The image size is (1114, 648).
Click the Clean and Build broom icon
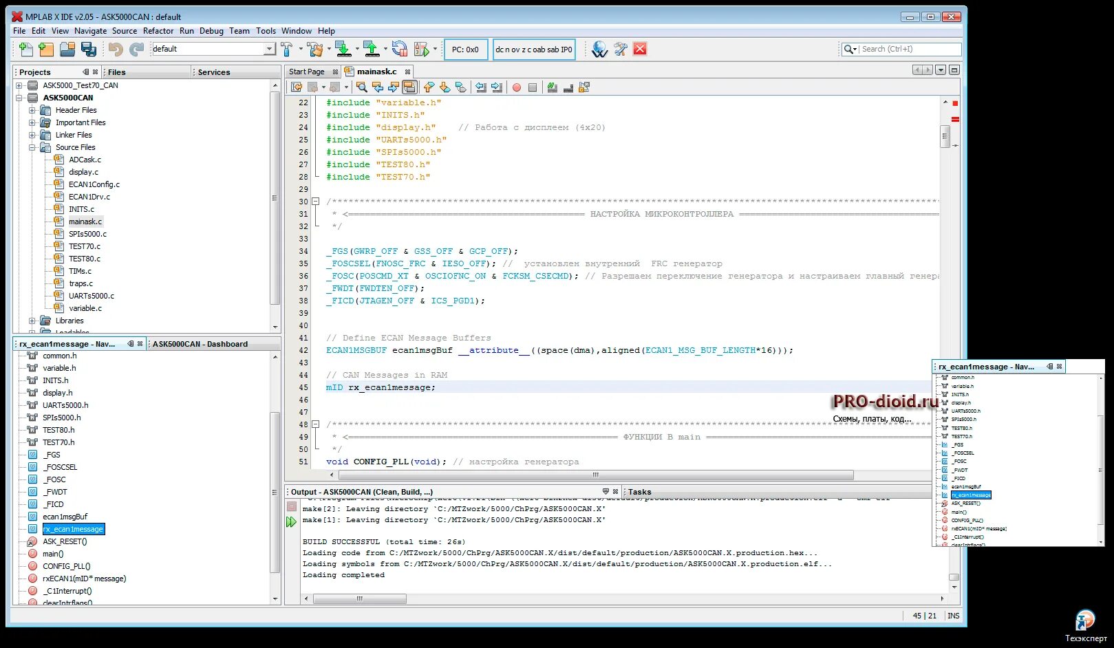coord(315,49)
